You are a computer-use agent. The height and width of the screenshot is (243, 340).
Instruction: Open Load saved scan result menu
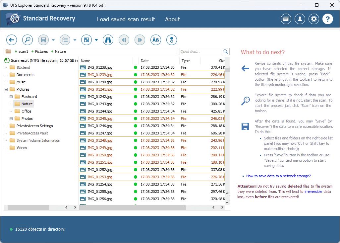(x=126, y=19)
